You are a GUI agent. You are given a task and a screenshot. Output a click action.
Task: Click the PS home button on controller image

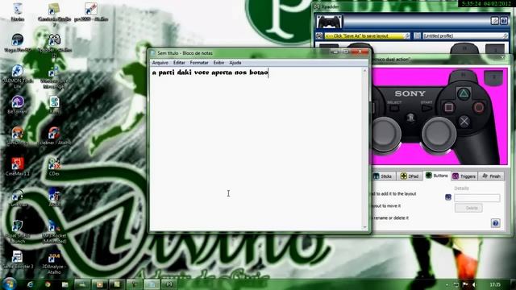(x=410, y=118)
